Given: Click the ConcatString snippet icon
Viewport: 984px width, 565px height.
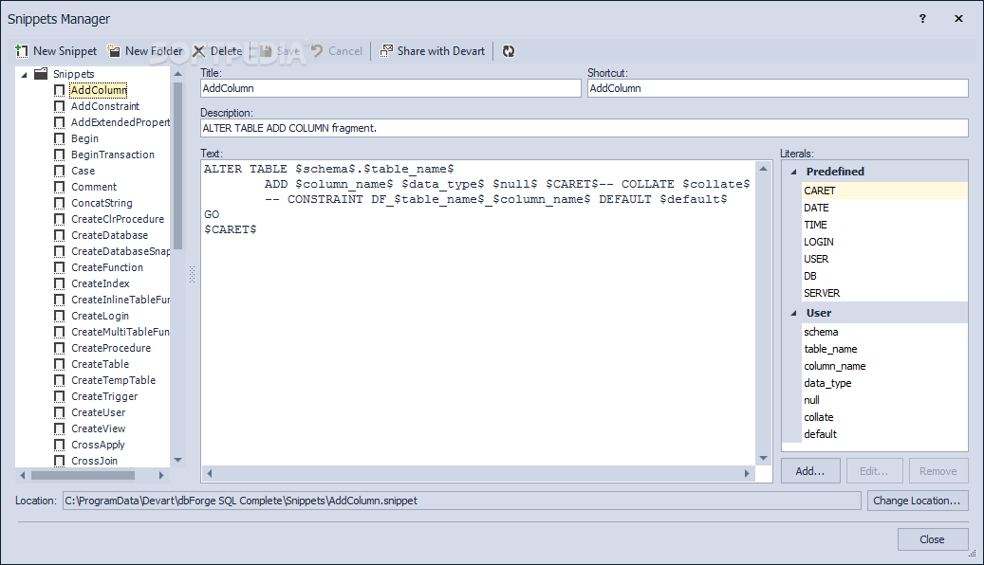Looking at the screenshot, I should [60, 203].
